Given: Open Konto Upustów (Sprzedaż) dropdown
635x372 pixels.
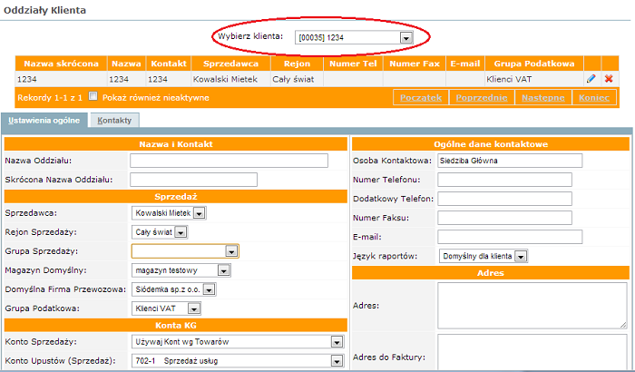Looking at the screenshot, I should 238,360.
